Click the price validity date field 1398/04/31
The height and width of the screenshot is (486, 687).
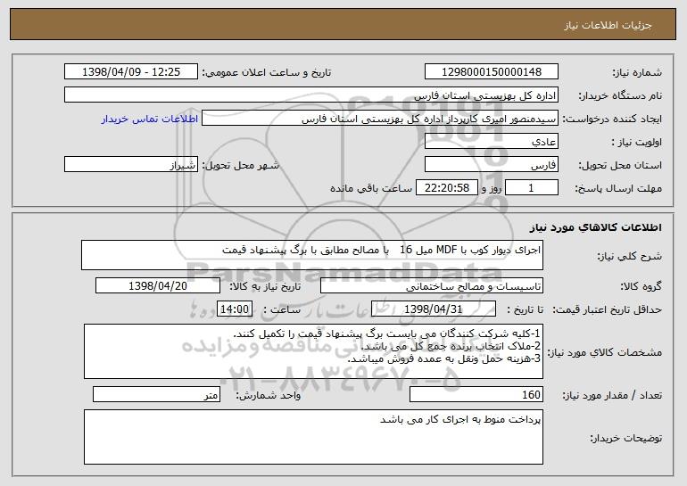point(434,309)
